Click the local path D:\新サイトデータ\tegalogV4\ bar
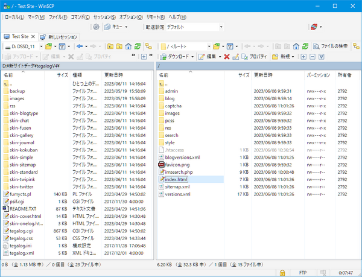This screenshot has height=277, width=362. point(77,66)
